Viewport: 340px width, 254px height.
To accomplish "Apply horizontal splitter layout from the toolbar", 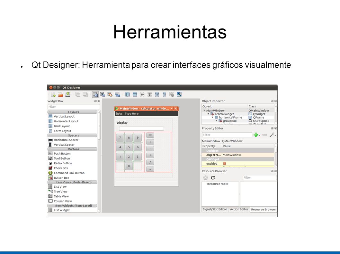I will click(x=142, y=94).
